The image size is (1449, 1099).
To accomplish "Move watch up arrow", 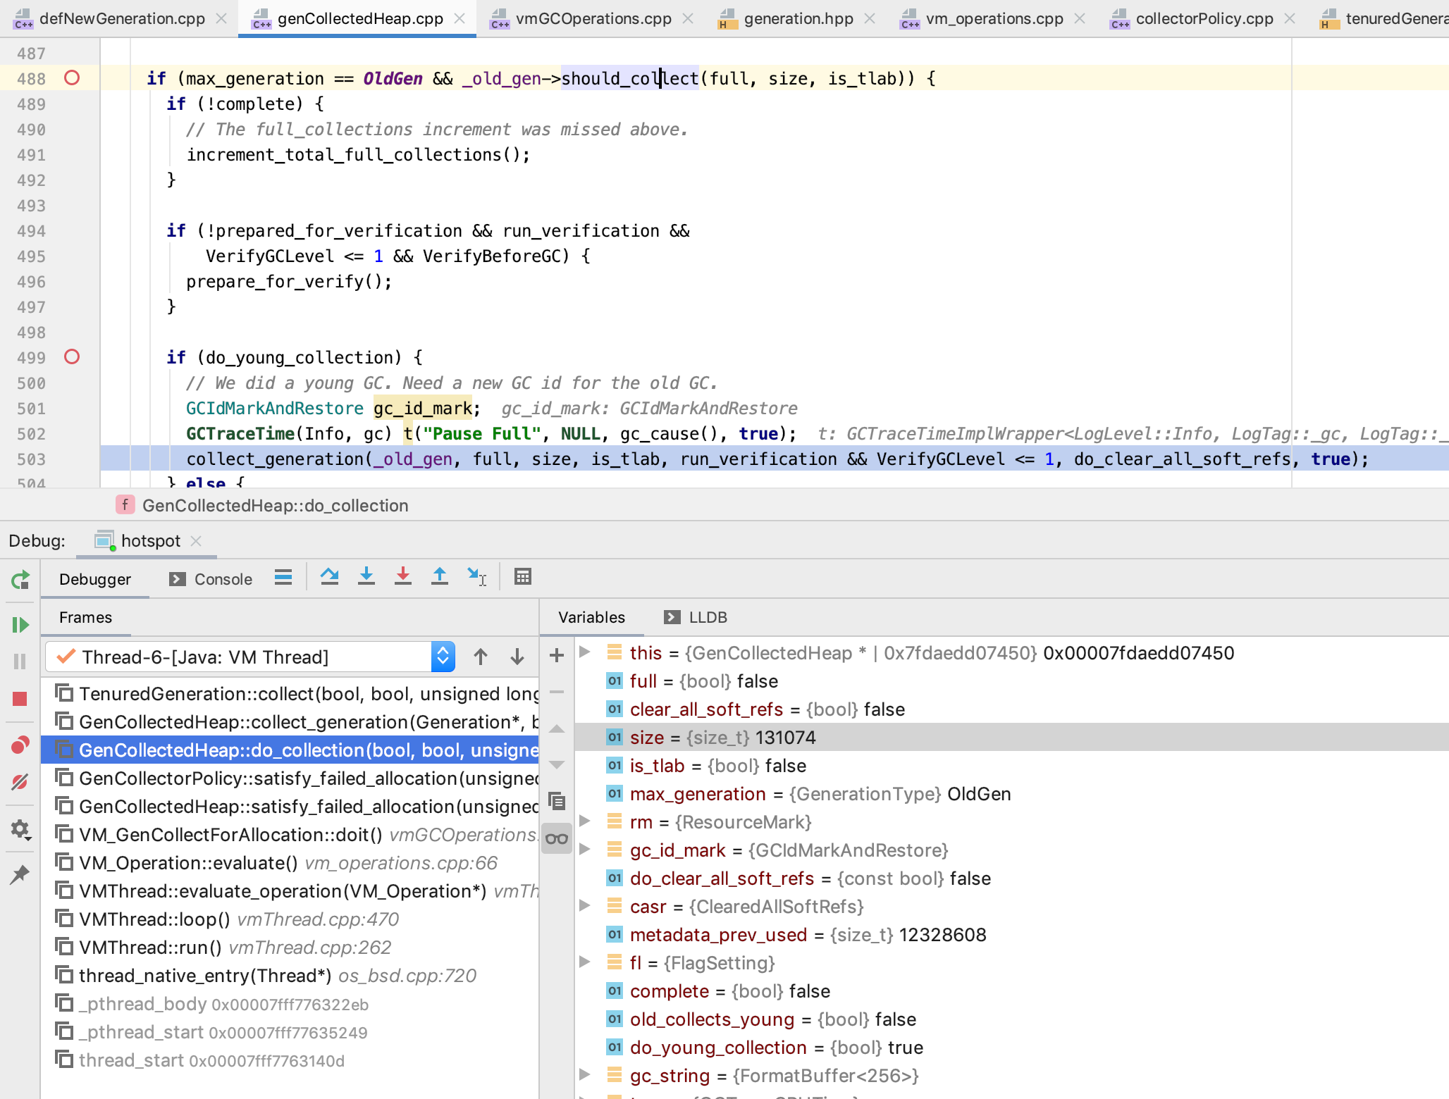I will (557, 729).
